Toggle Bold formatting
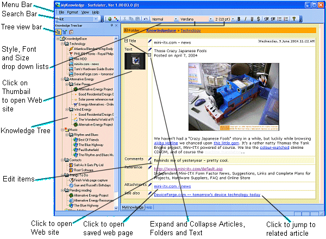Image resolution: width=326 pixels, height=239 pixels. 239,19
